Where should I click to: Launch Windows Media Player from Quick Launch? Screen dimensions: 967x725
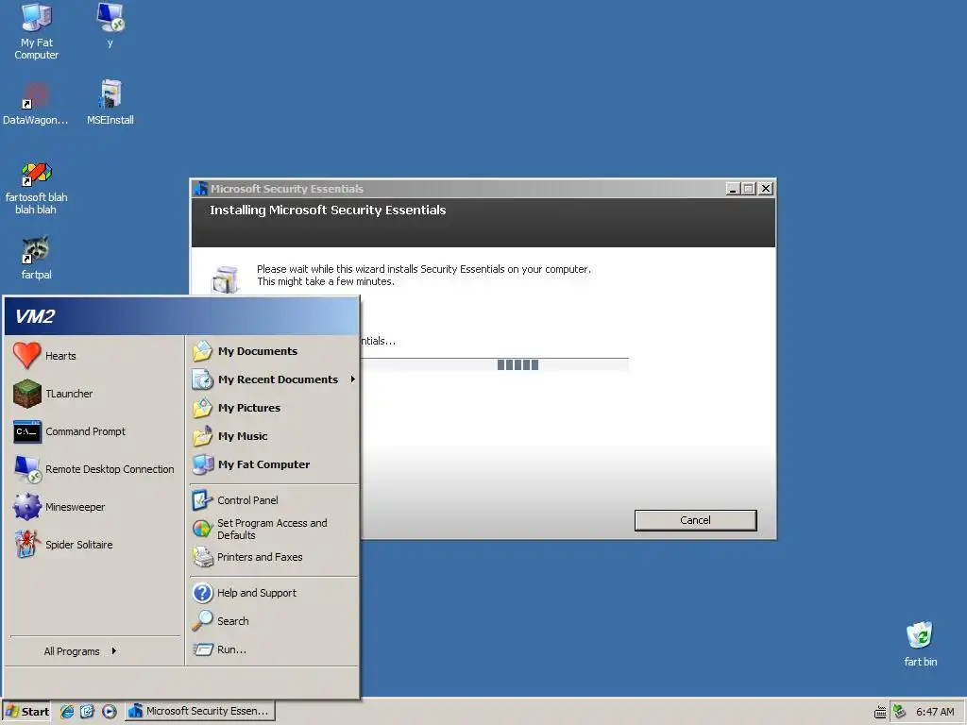(110, 712)
